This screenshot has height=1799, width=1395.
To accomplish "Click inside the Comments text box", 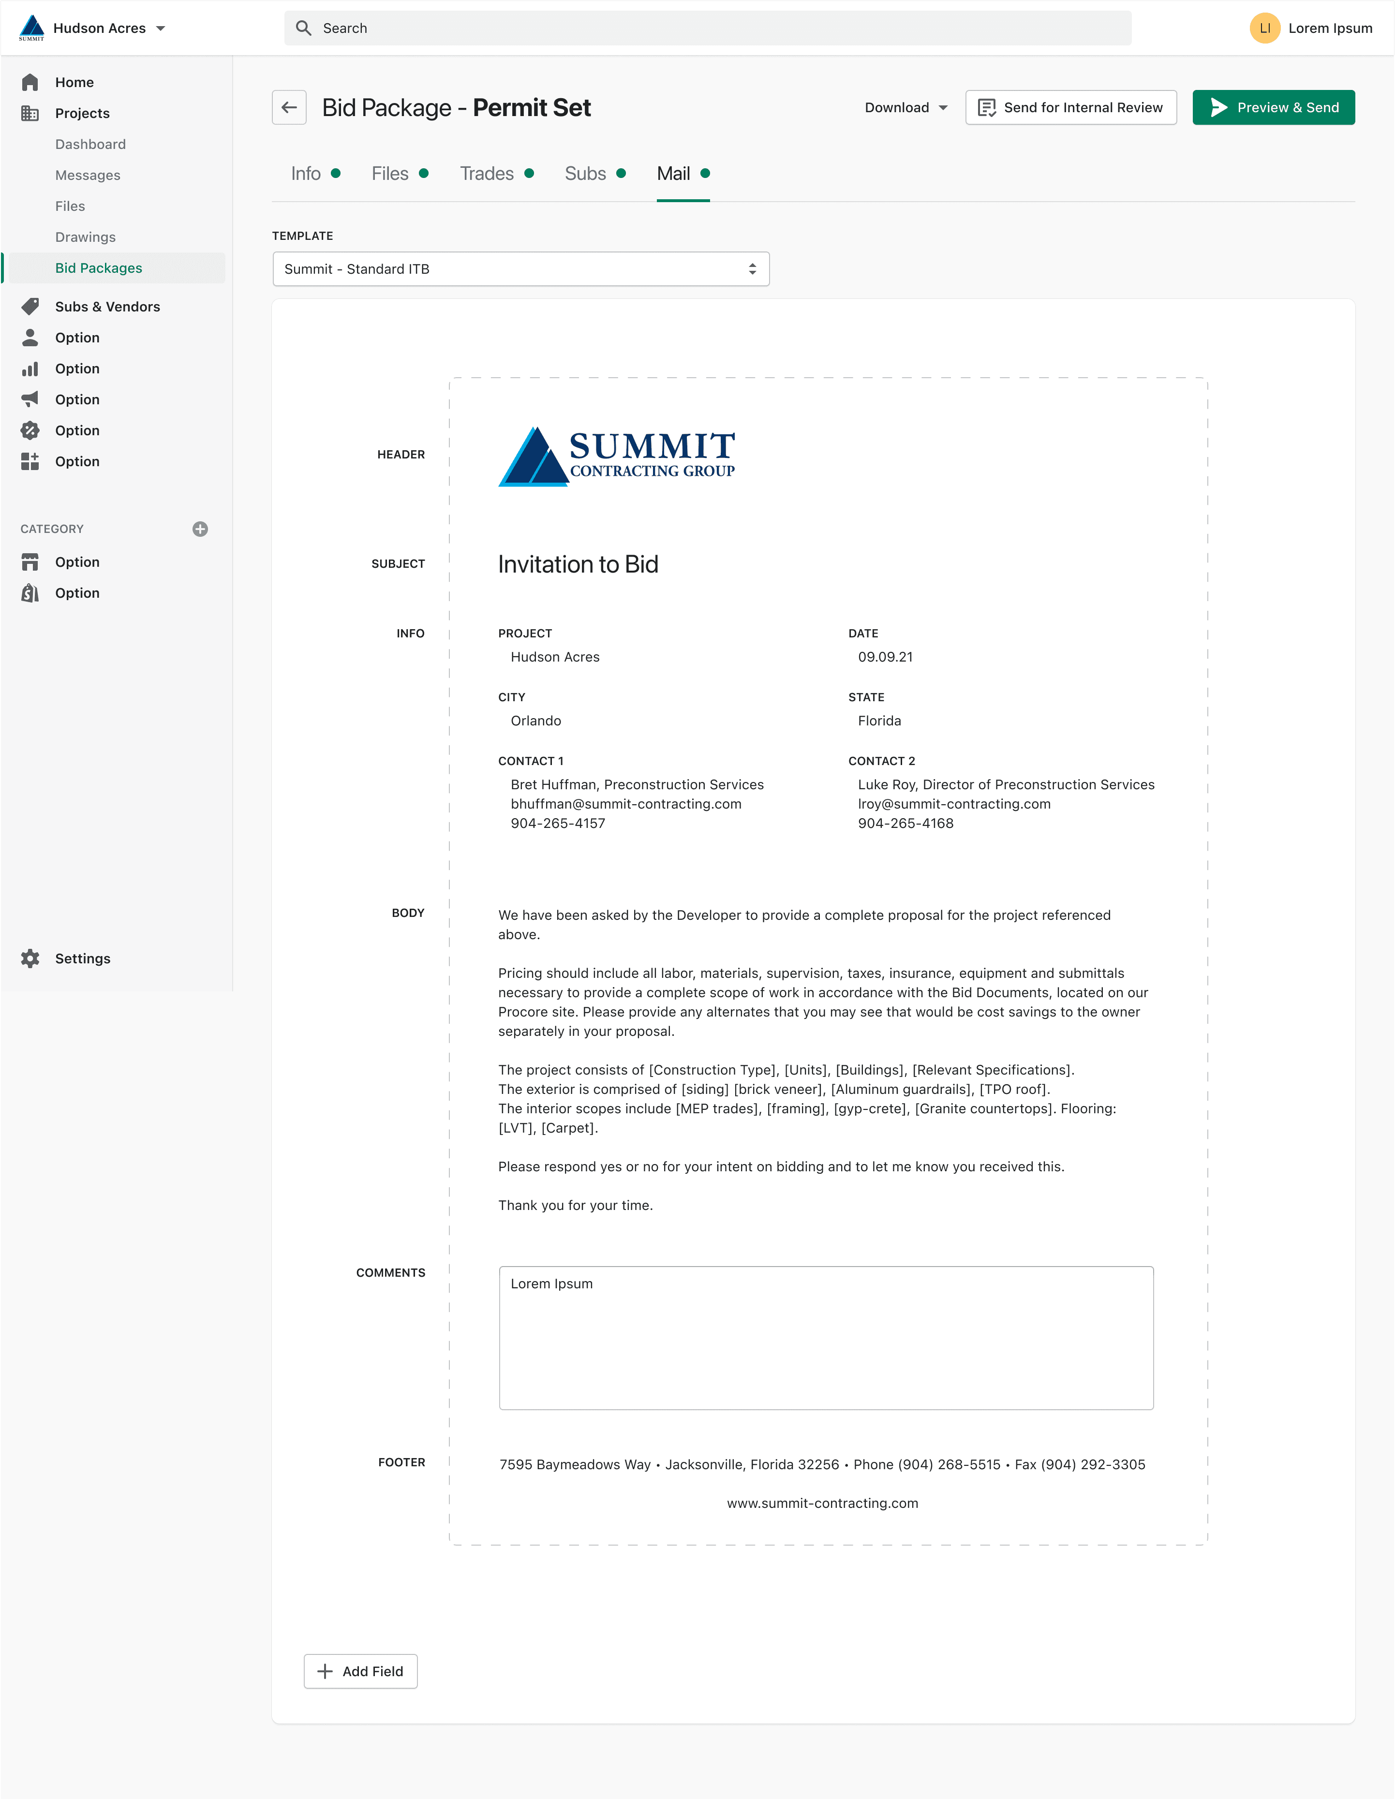I will pos(826,1338).
